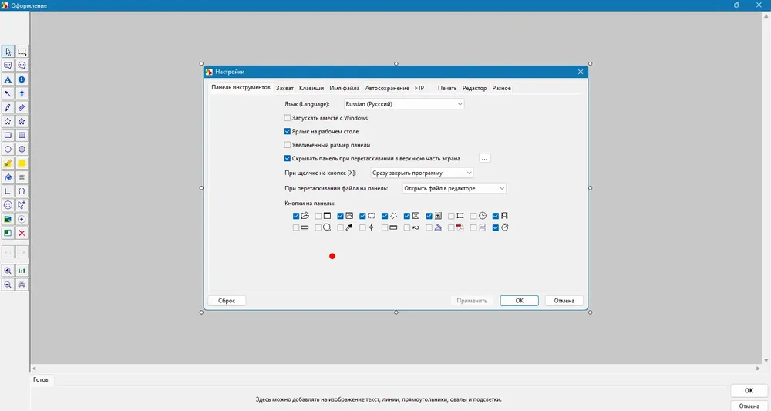Enable Запускать вместе с Windows checkbox
The height and width of the screenshot is (411, 771).
[x=288, y=118]
